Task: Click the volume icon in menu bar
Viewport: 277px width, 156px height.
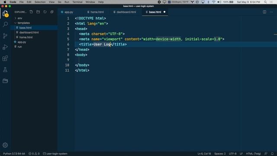Action: point(219,2)
